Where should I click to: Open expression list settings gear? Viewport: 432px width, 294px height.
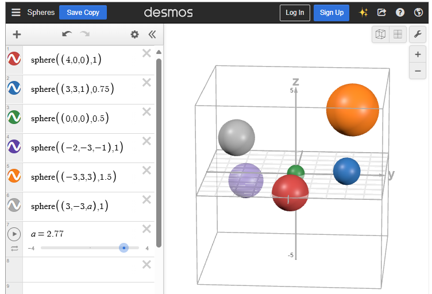[134, 34]
